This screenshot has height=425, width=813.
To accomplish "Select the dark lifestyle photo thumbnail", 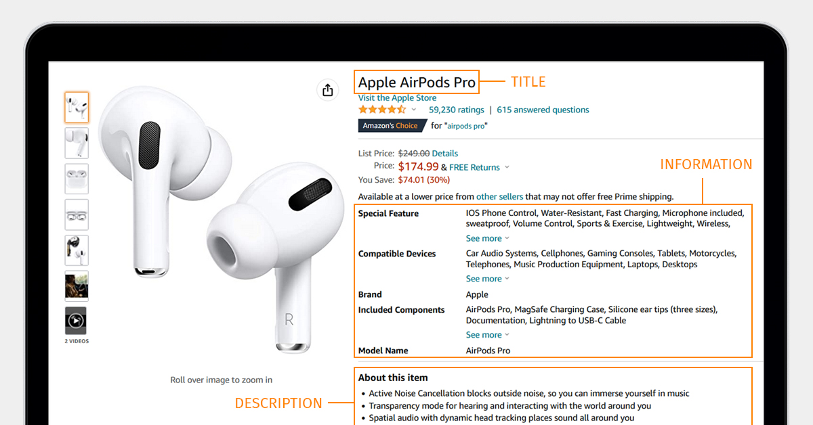I will (77, 286).
